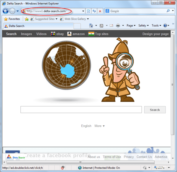The height and width of the screenshot is (172, 177).
Task: Click the Read Mail icon
Action: (x=112, y=25)
